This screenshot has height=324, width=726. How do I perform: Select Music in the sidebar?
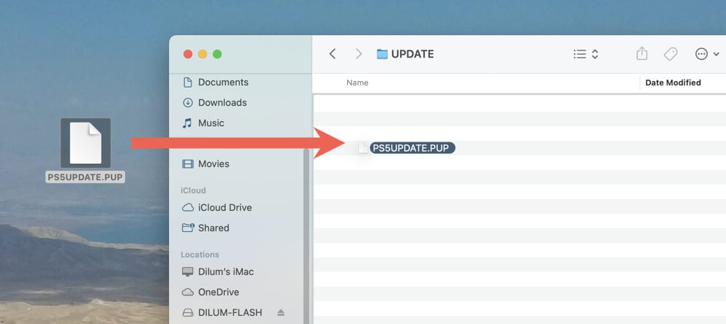[211, 123]
